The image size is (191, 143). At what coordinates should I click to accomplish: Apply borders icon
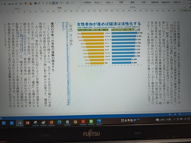click(72, 3)
